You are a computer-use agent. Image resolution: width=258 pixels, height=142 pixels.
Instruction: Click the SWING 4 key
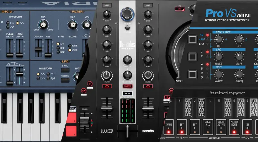(169, 127)
